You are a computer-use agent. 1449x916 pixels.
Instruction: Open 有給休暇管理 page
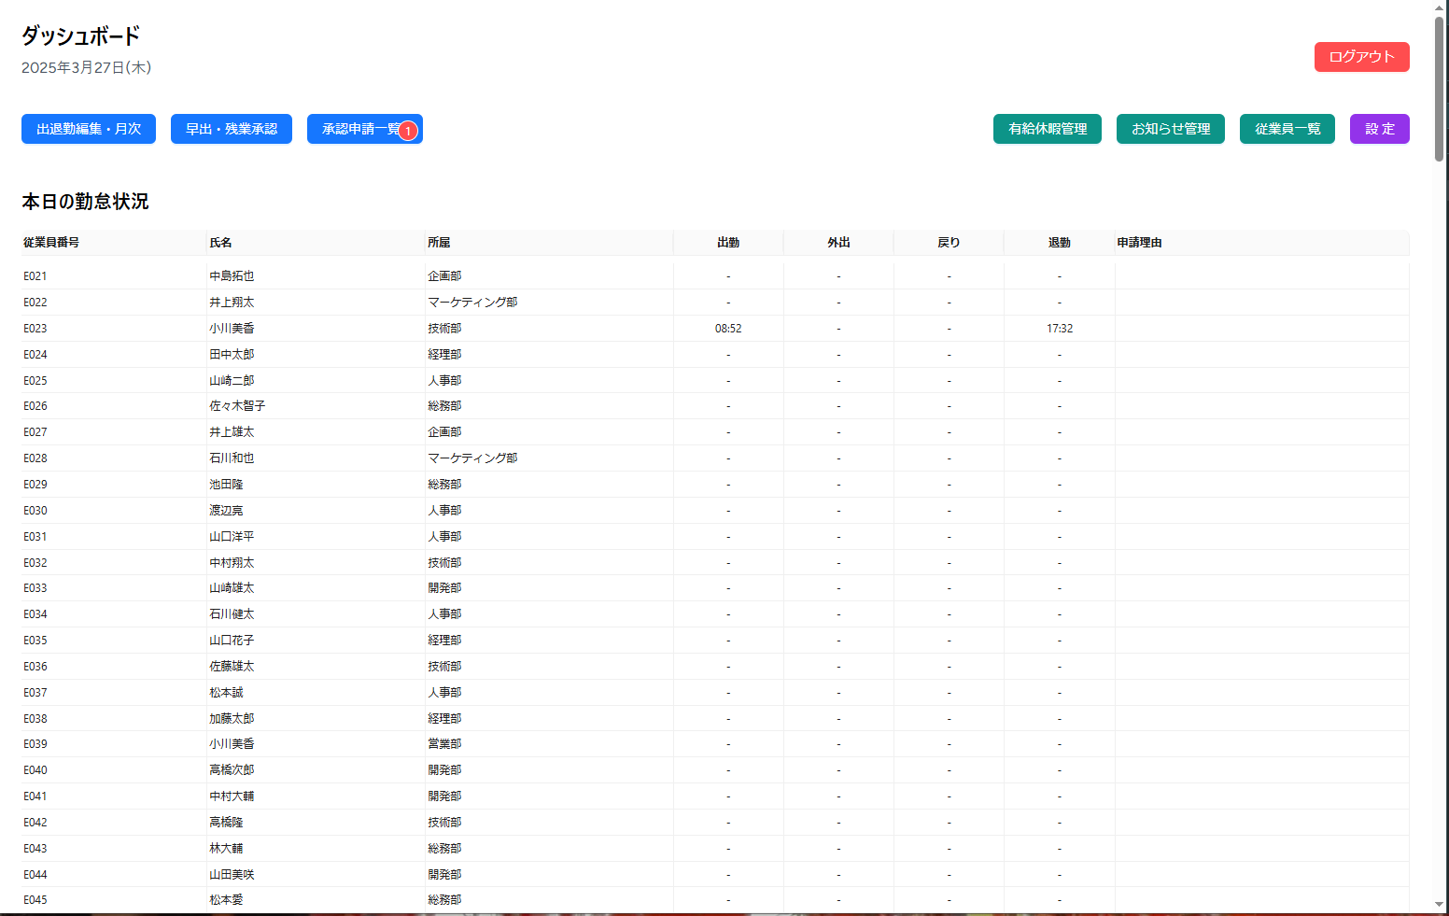tap(1047, 129)
